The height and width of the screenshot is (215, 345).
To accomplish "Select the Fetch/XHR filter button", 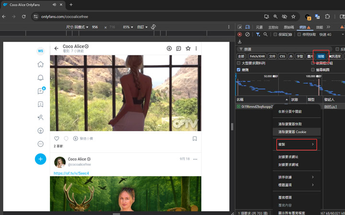I will pyautogui.click(x=256, y=56).
